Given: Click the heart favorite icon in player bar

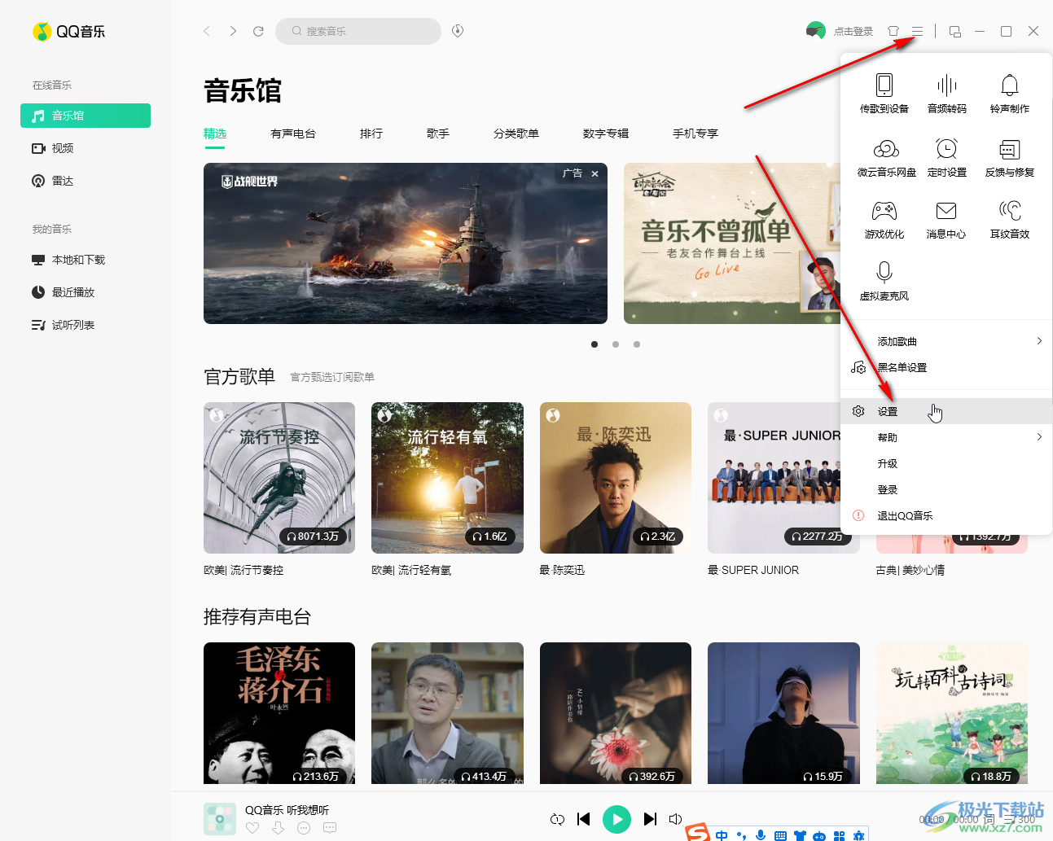Looking at the screenshot, I should tap(252, 828).
